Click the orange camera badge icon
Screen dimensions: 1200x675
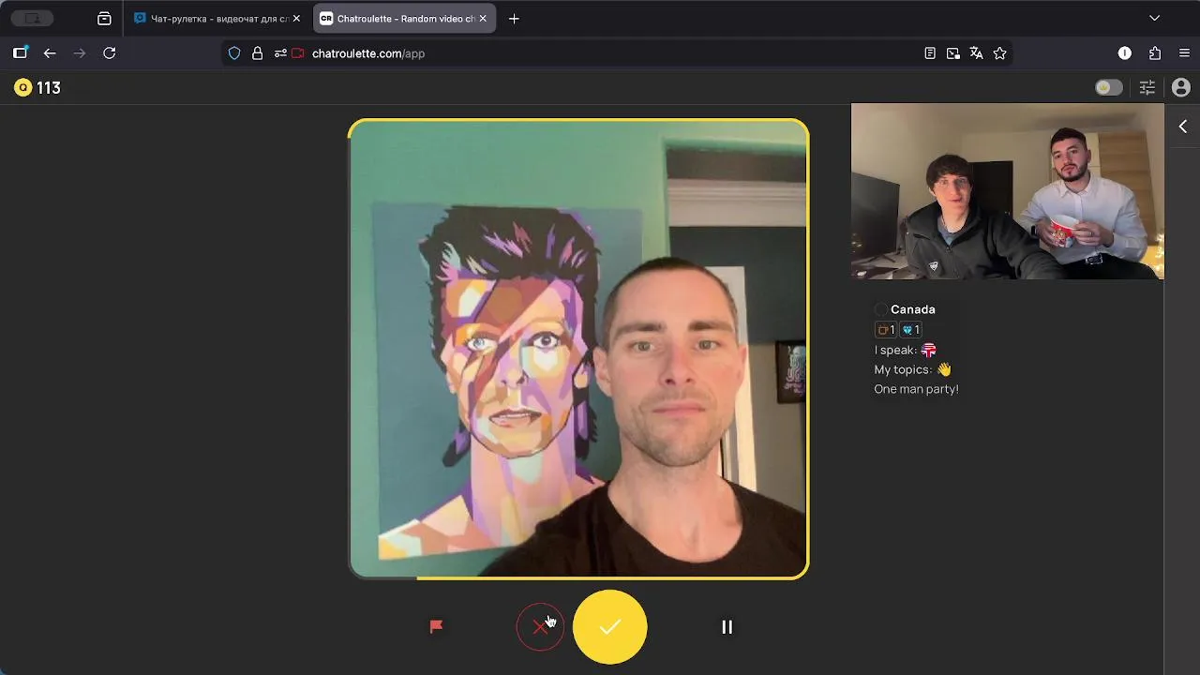885,330
